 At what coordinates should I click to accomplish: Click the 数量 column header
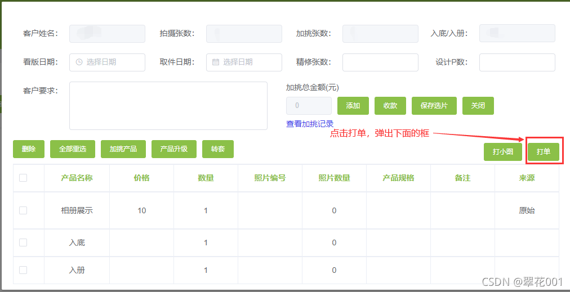click(206, 178)
